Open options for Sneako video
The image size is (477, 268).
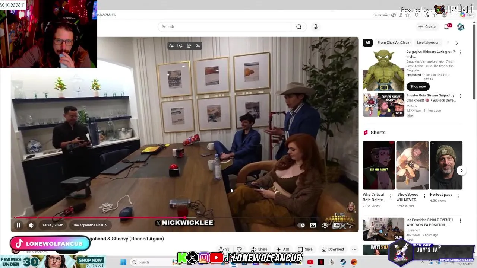(x=461, y=96)
